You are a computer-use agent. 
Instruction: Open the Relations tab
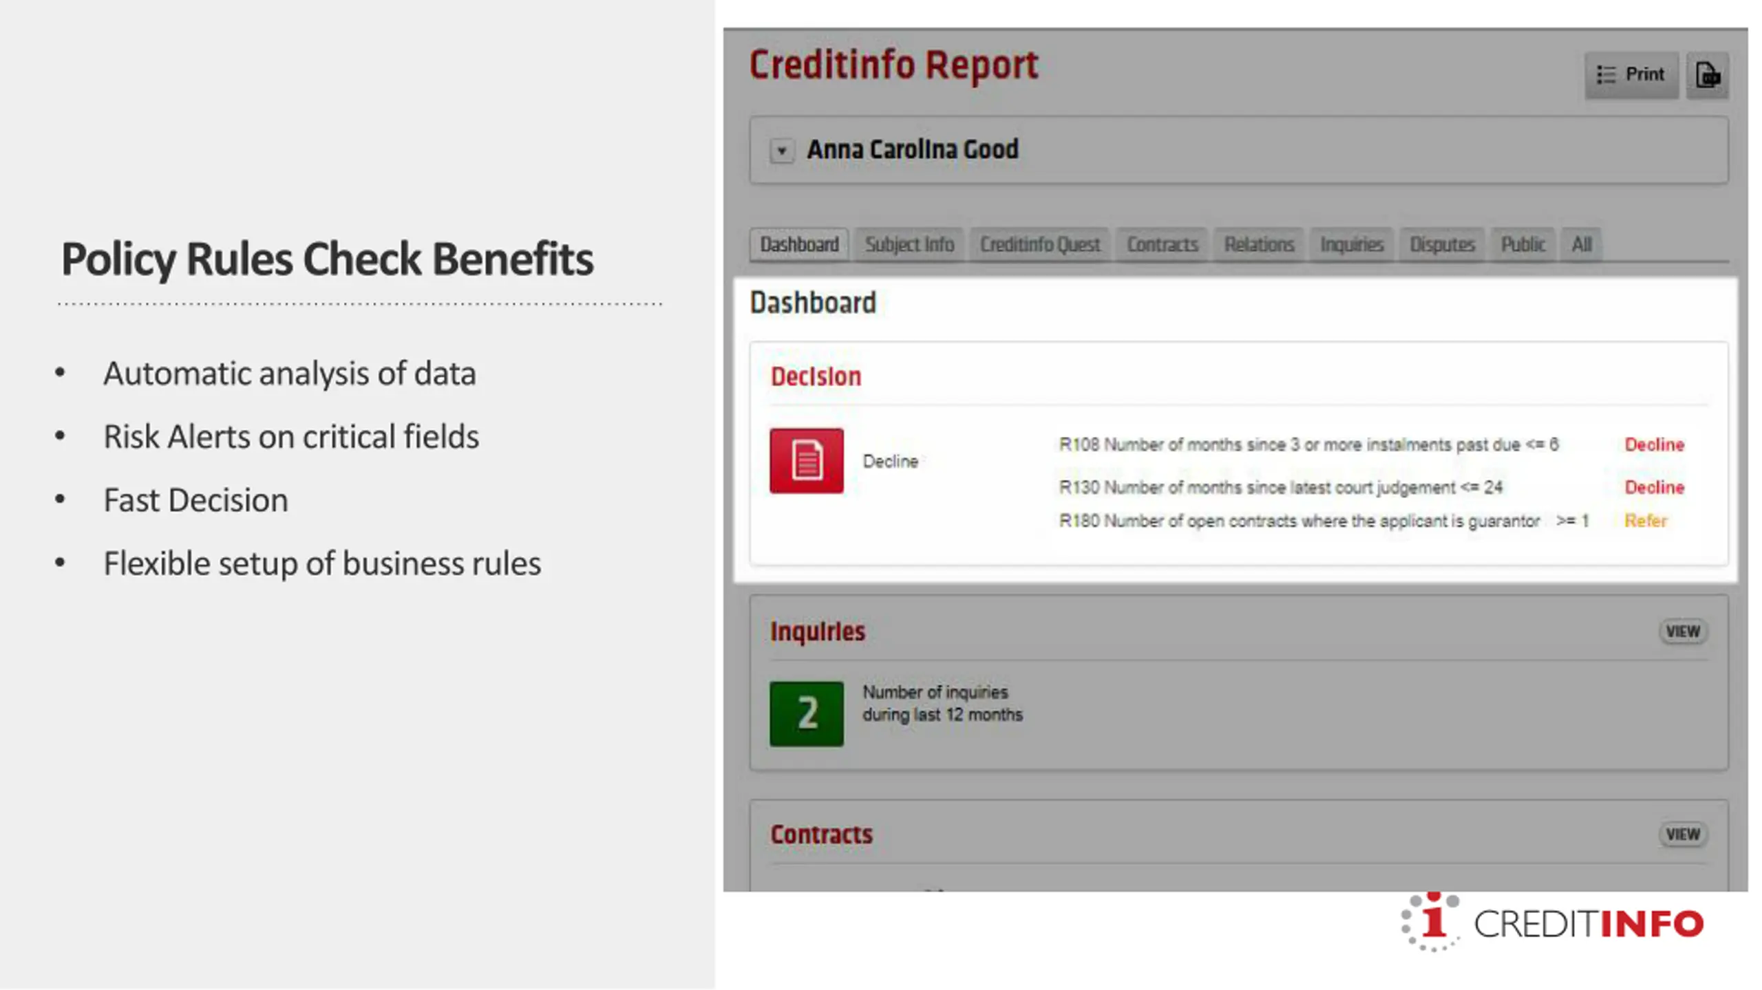tap(1258, 244)
